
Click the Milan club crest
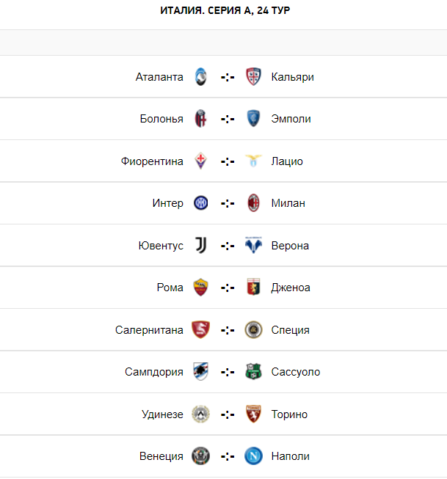tap(253, 203)
